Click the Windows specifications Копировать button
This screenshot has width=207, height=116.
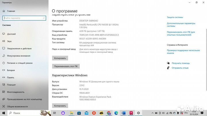pyautogui.click(x=60, y=106)
